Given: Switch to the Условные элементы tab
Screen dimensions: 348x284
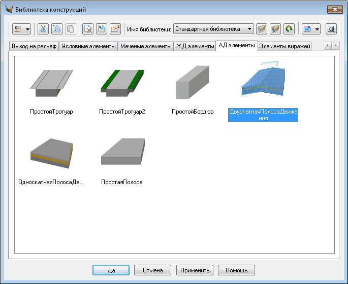Looking at the screenshot, I should [88, 46].
